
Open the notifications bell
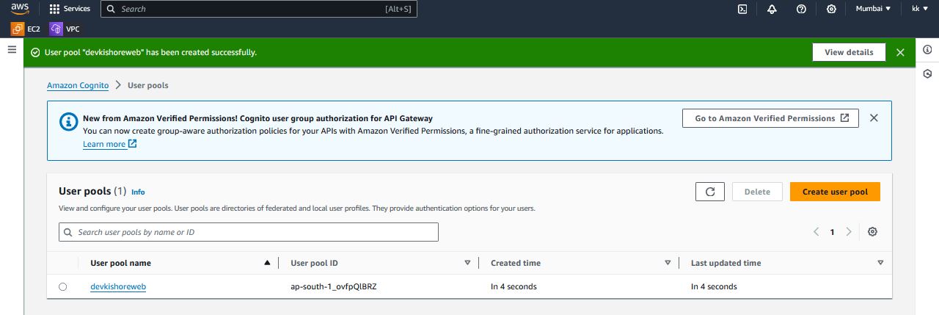[772, 9]
